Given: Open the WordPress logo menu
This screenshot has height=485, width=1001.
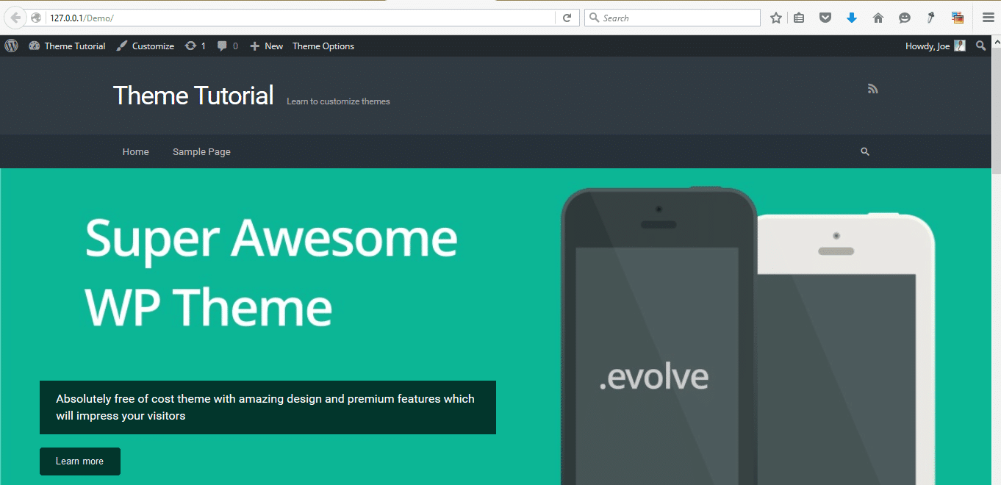Looking at the screenshot, I should tap(11, 46).
